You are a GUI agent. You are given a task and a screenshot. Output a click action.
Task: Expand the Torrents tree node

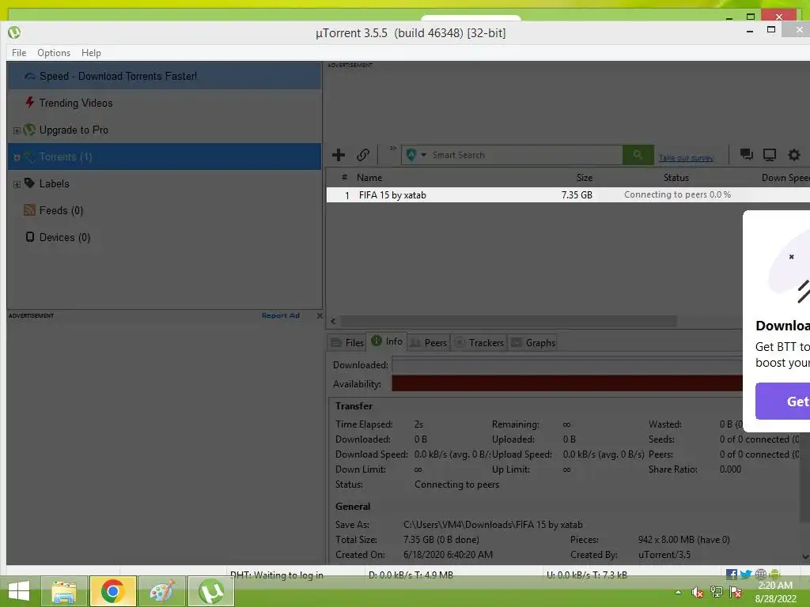(x=17, y=157)
